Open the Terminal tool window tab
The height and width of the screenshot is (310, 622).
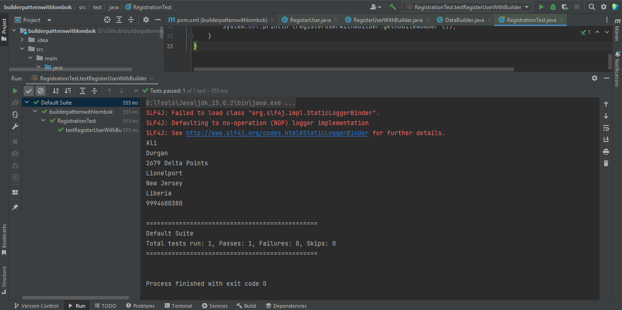click(178, 306)
